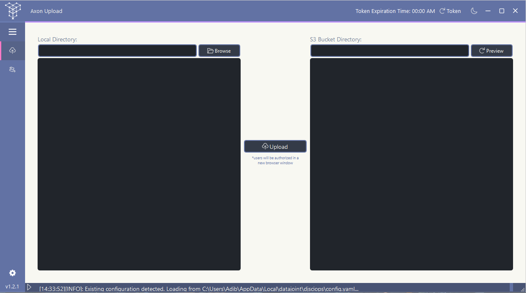Viewport: 526px width, 293px height.
Task: Refresh the Token
Action: [x=450, y=11]
